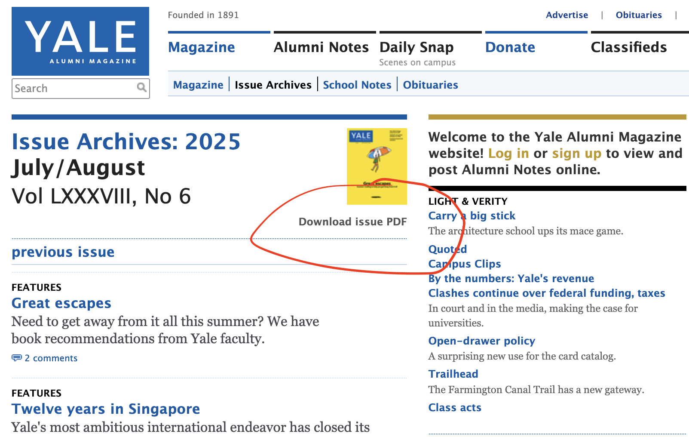Click the July/August issue title text
This screenshot has height=437, width=689.
click(78, 168)
